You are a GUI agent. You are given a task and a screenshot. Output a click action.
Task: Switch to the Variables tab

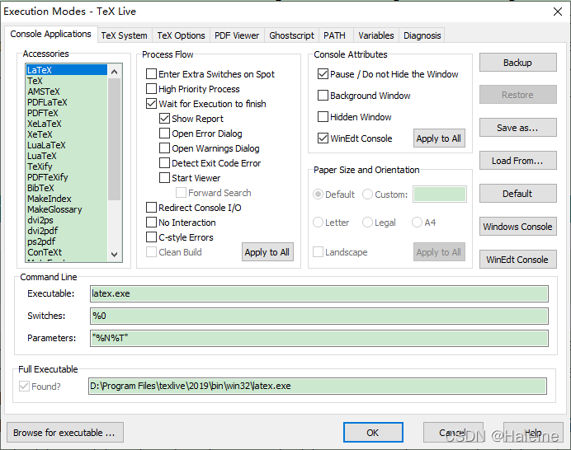tap(375, 35)
